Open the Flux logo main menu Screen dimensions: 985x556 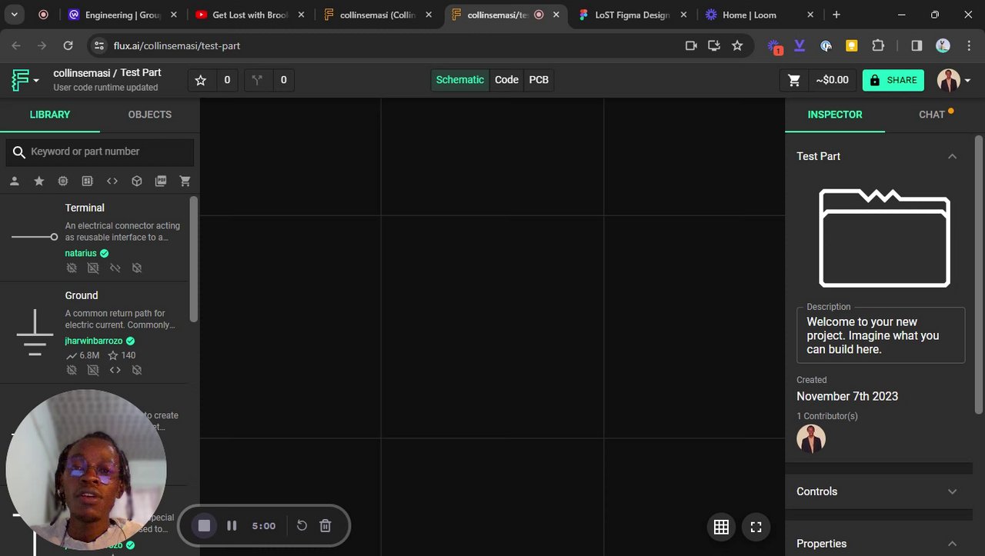click(x=25, y=80)
